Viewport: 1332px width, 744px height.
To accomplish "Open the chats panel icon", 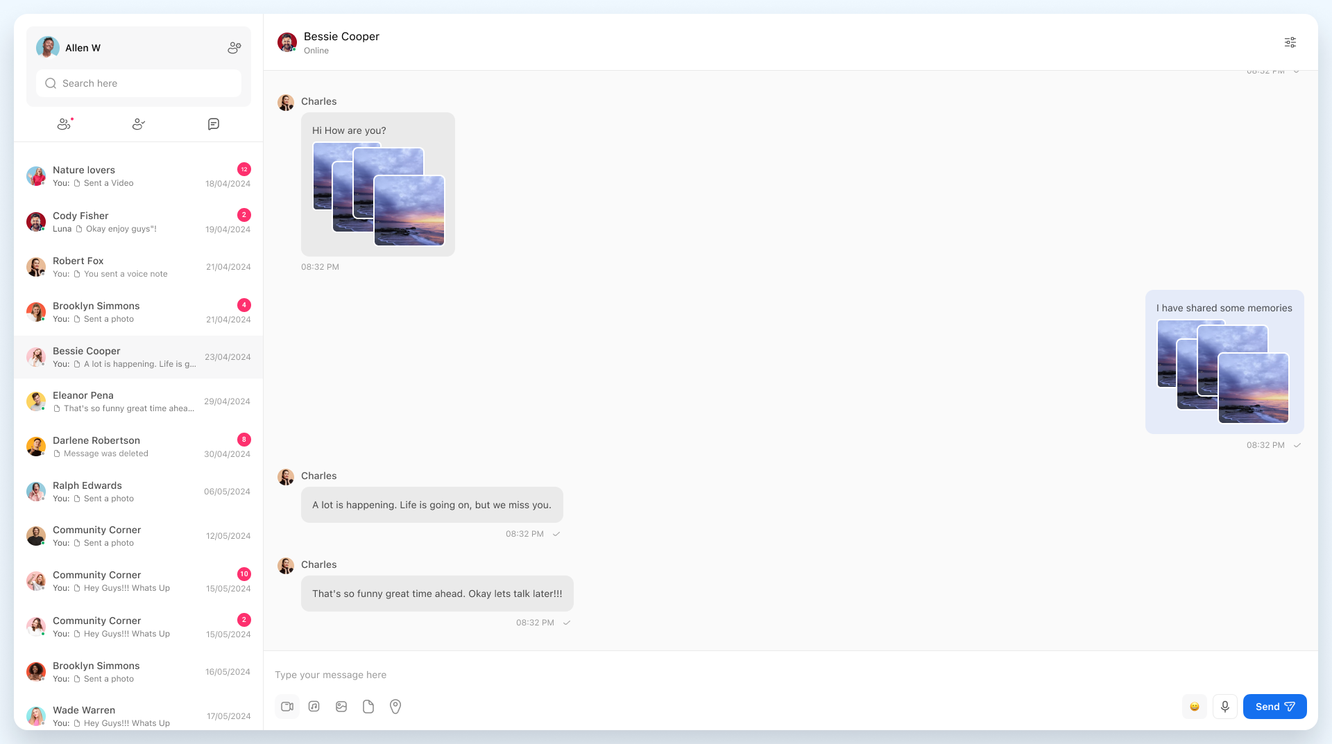I will click(x=213, y=124).
